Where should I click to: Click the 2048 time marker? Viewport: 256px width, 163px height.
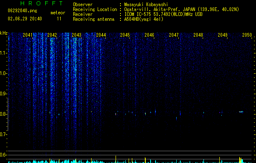click(198, 35)
